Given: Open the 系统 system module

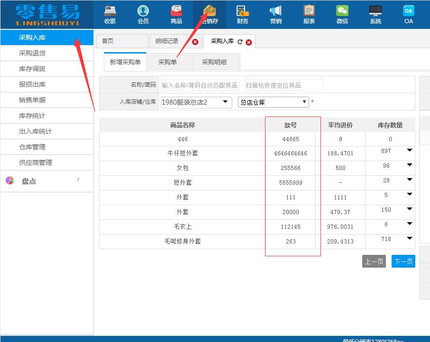Looking at the screenshot, I should 375,14.
